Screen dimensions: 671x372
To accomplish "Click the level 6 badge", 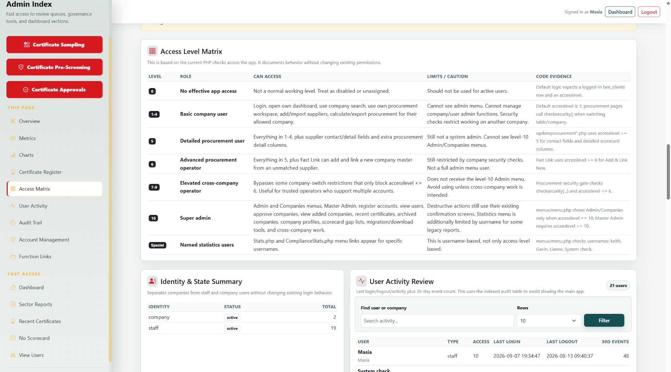I will click(x=152, y=164).
